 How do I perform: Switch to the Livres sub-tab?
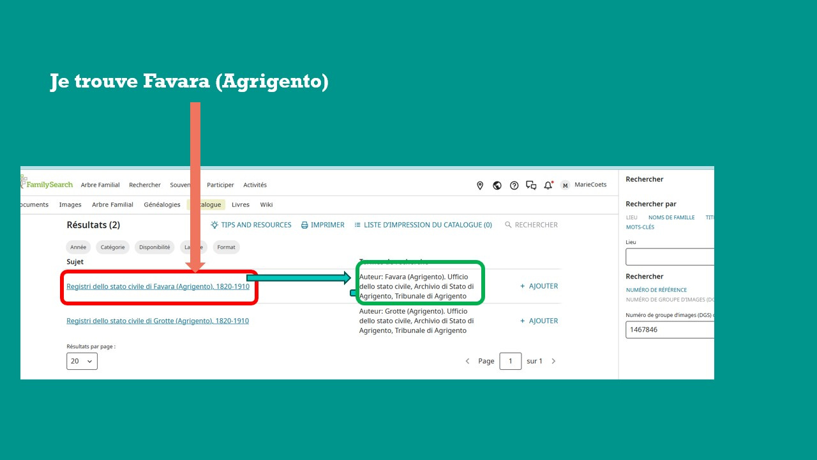(241, 205)
